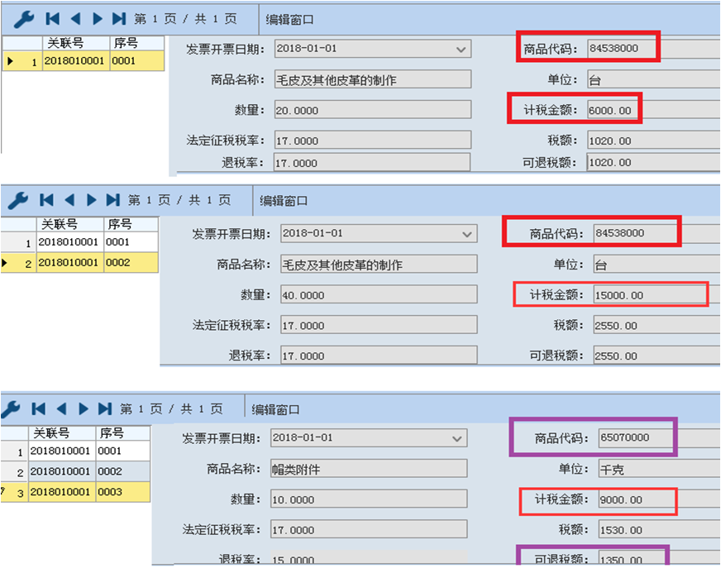Screen dimensions: 721x573
Task: Open 发票开票日期 dropdown above 帽类附件 name field
Action: point(457,438)
